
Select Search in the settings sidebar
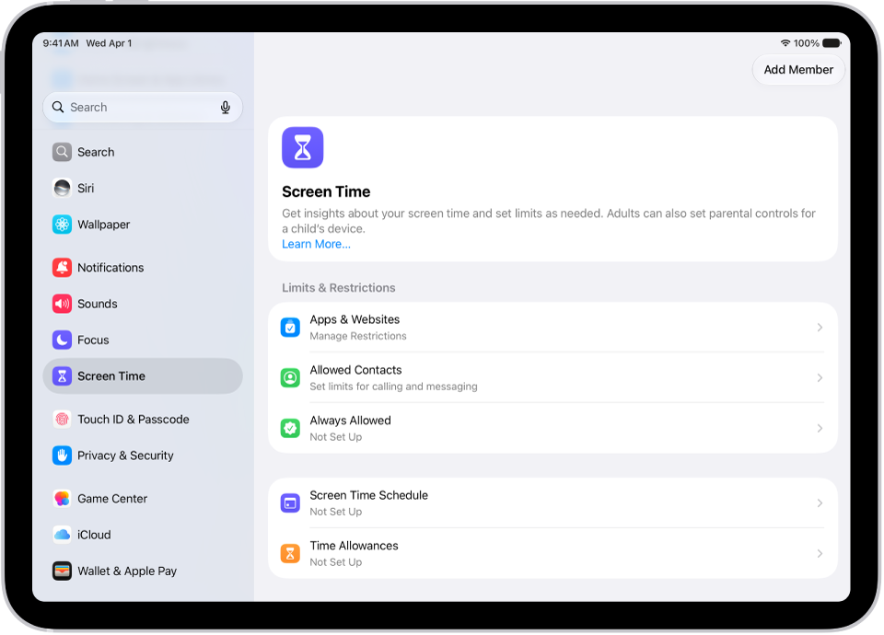[x=143, y=152]
